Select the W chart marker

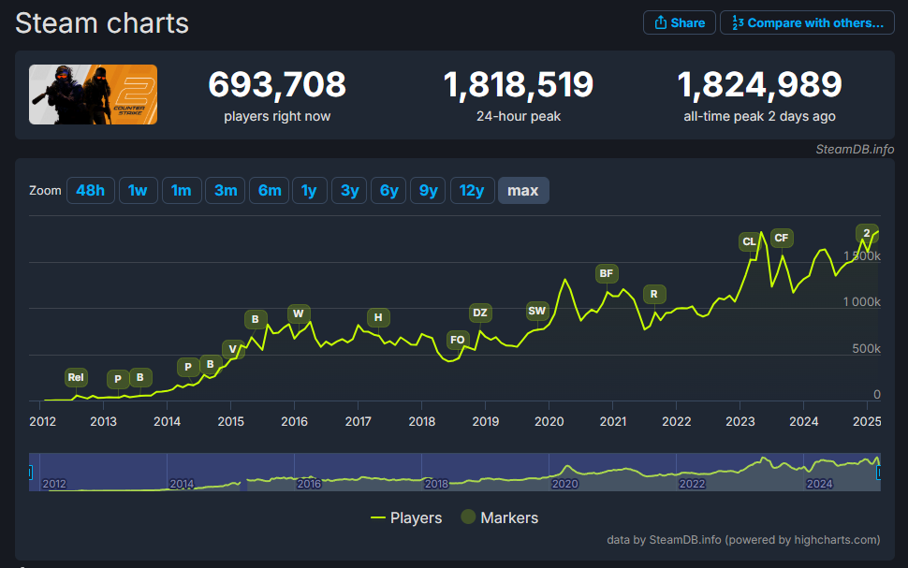tap(299, 313)
